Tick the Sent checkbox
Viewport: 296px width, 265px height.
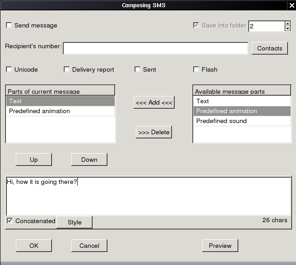(138, 69)
